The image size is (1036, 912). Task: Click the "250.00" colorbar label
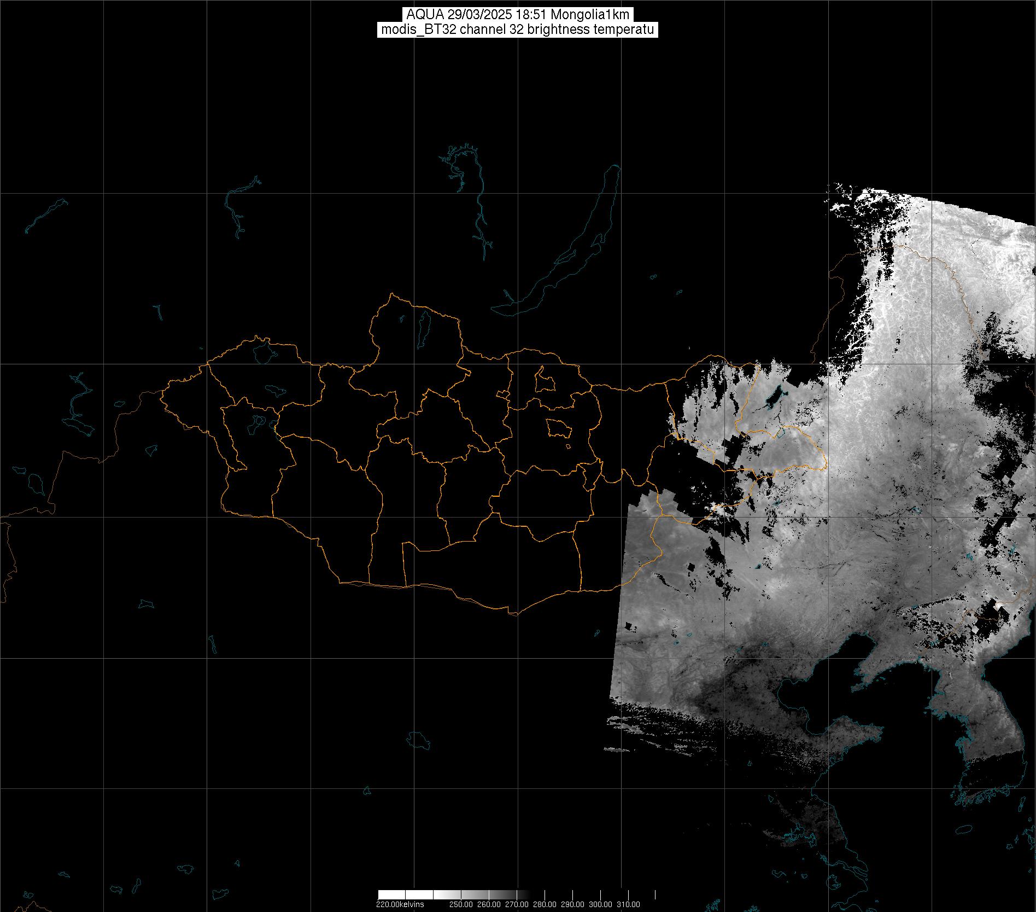(x=462, y=904)
